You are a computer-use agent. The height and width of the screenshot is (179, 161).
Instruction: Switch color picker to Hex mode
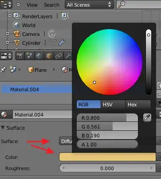(138, 105)
